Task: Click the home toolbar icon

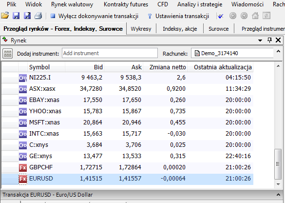Action: [x=255, y=16]
